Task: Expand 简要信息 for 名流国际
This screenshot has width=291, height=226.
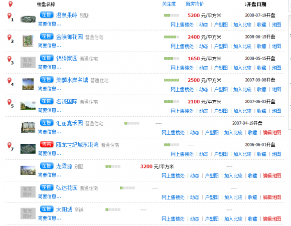Action: click(x=50, y=110)
